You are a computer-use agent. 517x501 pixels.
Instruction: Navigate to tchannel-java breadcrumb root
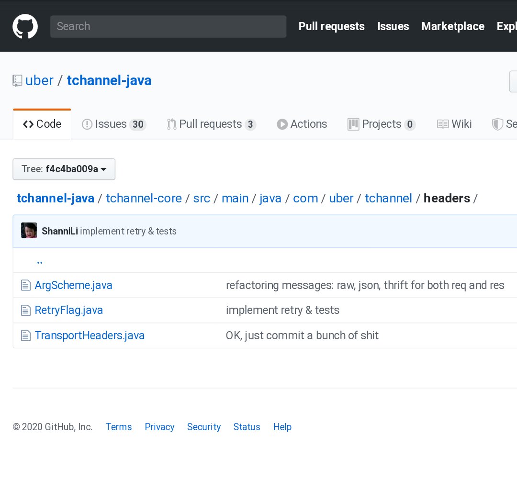point(56,199)
